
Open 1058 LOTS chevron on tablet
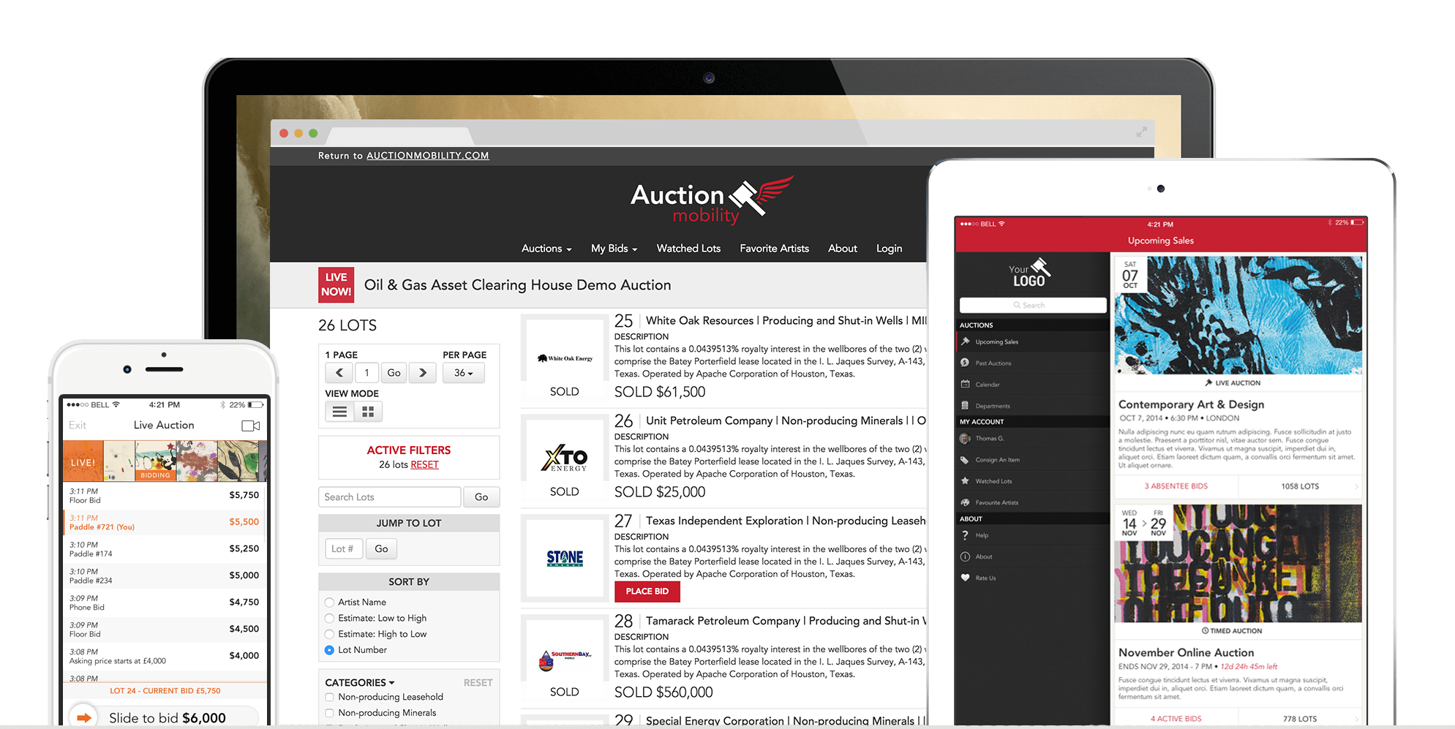[x=1356, y=486]
